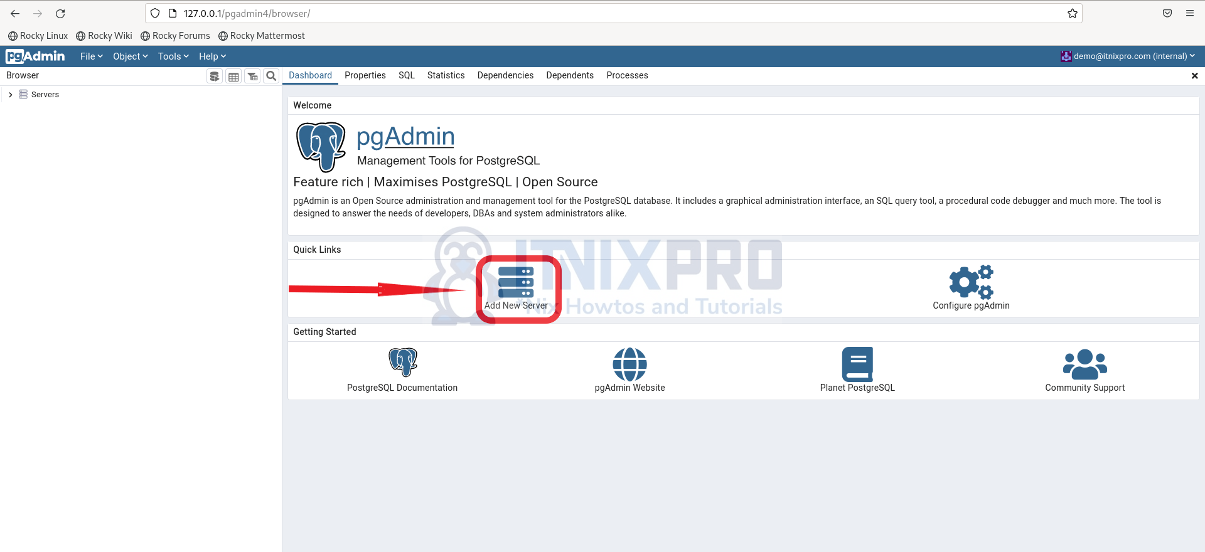Click the pgAdmin heading link
Image resolution: width=1205 pixels, height=552 pixels.
pos(405,137)
